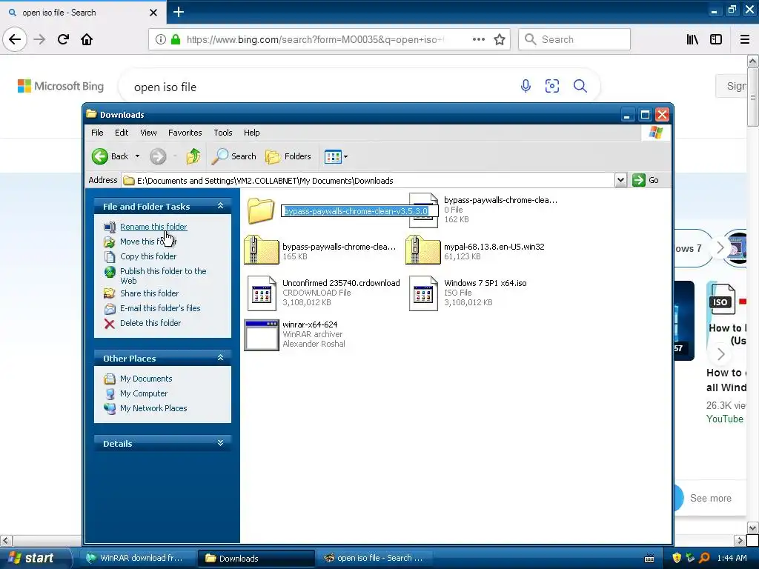Open the Favorites menu

(185, 133)
